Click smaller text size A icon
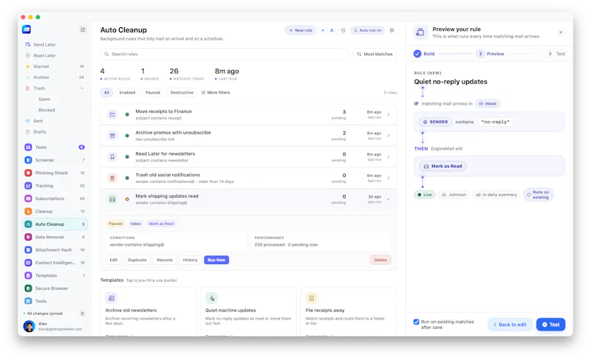 click(x=323, y=30)
